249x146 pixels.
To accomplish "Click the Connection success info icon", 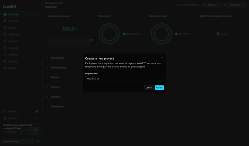I will (x=72, y=16).
